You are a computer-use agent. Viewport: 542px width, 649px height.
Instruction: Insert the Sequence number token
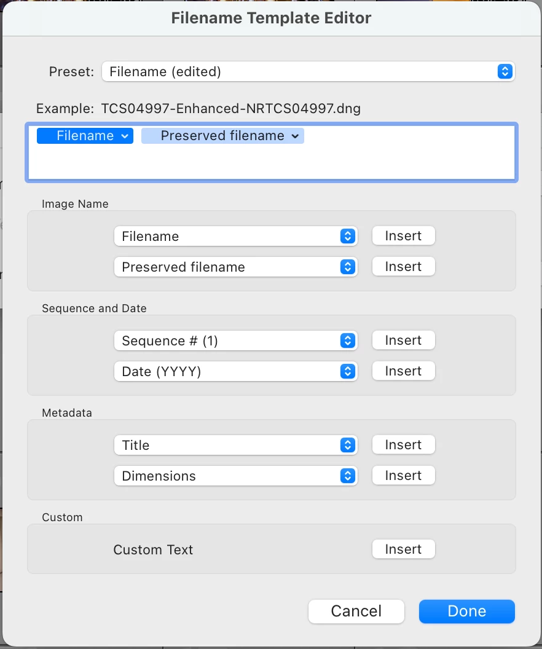coord(403,340)
